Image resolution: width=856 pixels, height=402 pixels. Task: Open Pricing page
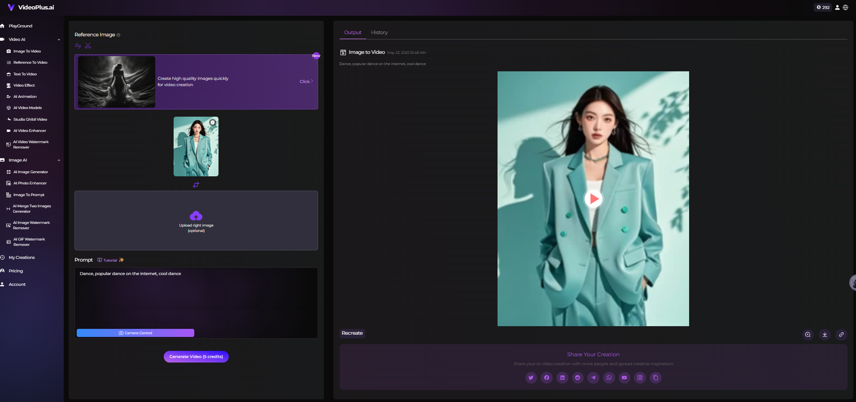point(16,271)
